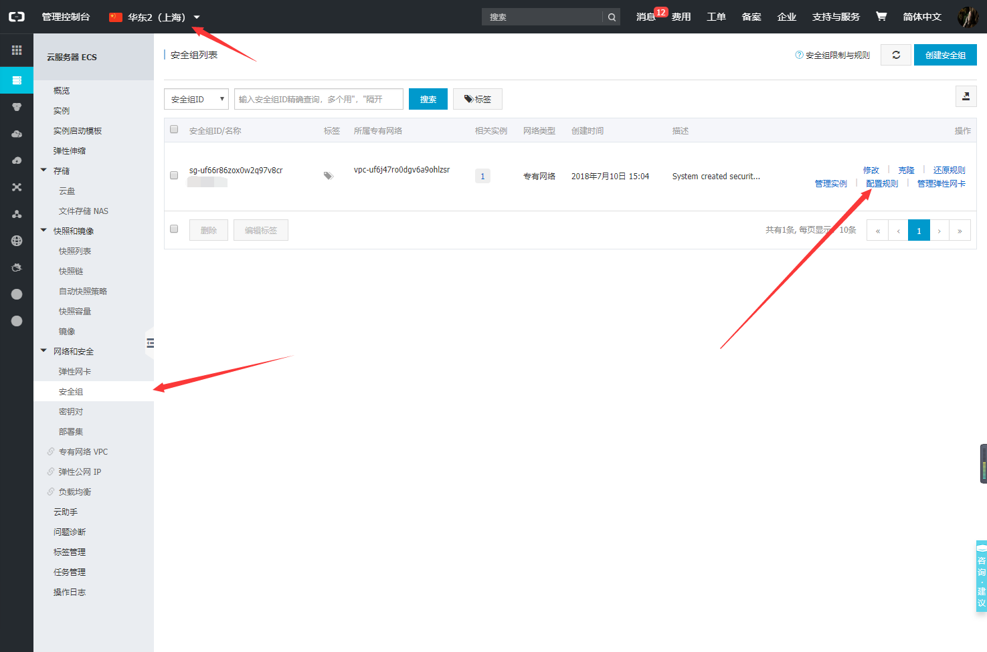Focus the top bar 搜索 input field
Viewport: 987px width, 652px height.
(542, 17)
